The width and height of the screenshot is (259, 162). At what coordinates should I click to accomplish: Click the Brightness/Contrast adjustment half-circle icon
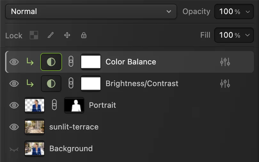point(51,84)
